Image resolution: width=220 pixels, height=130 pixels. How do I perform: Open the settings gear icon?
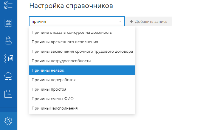pyautogui.click(x=8, y=121)
